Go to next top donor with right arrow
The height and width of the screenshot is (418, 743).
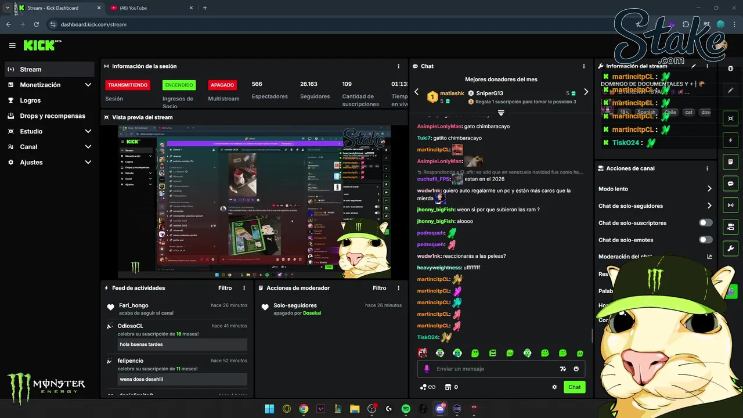click(586, 92)
